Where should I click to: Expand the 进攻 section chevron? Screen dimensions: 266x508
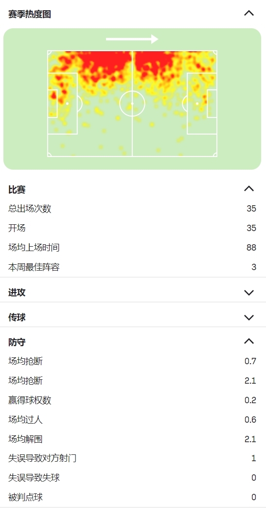[249, 293]
